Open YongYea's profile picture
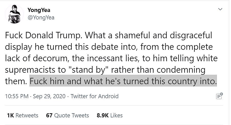The image size is (231, 125). click(14, 14)
